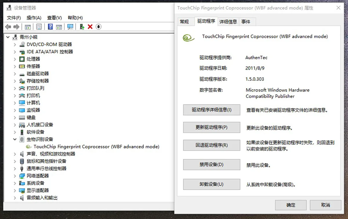Click the black down arrow Disable device icon

click(98, 27)
